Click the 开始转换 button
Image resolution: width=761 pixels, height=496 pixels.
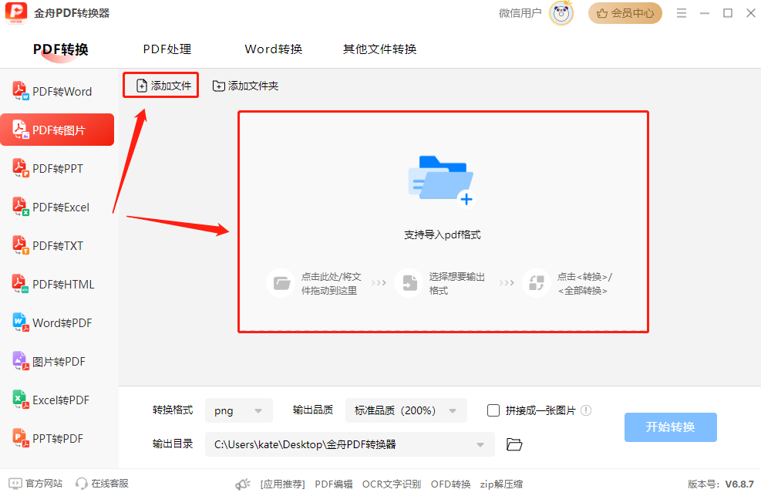[x=670, y=427]
